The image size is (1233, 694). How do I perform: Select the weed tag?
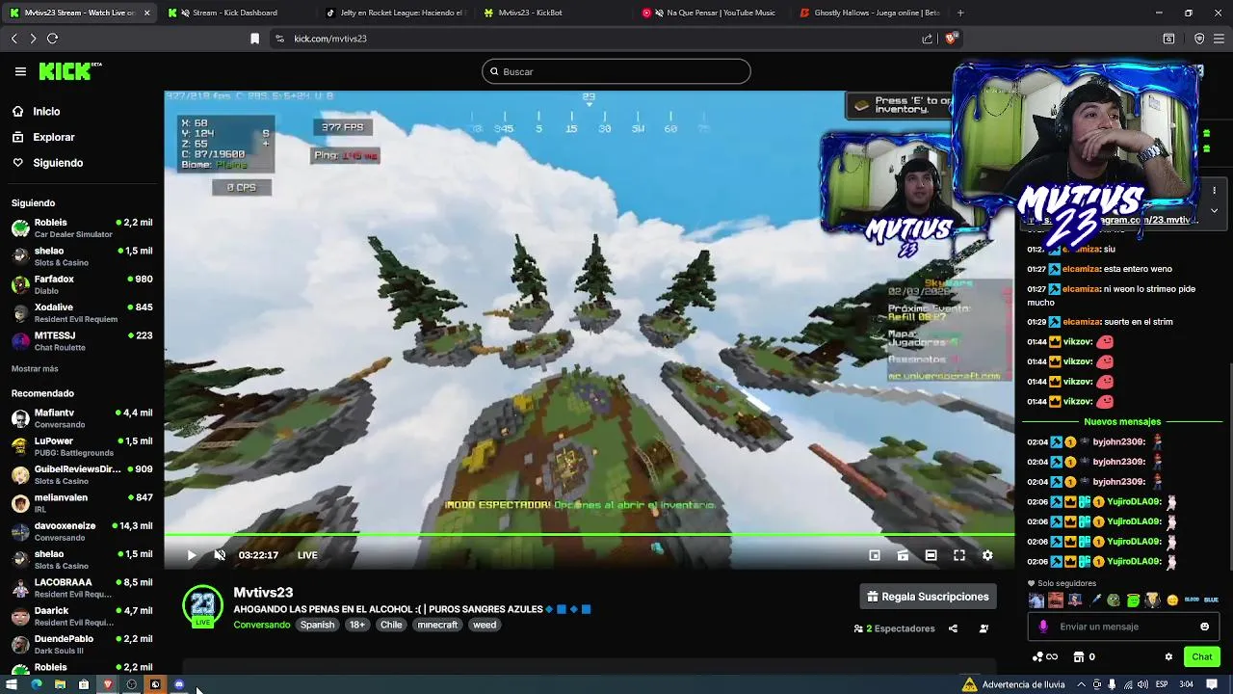[x=485, y=625]
